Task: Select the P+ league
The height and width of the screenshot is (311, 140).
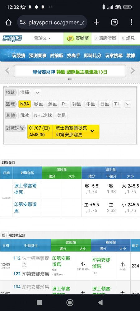Action: [65, 104]
